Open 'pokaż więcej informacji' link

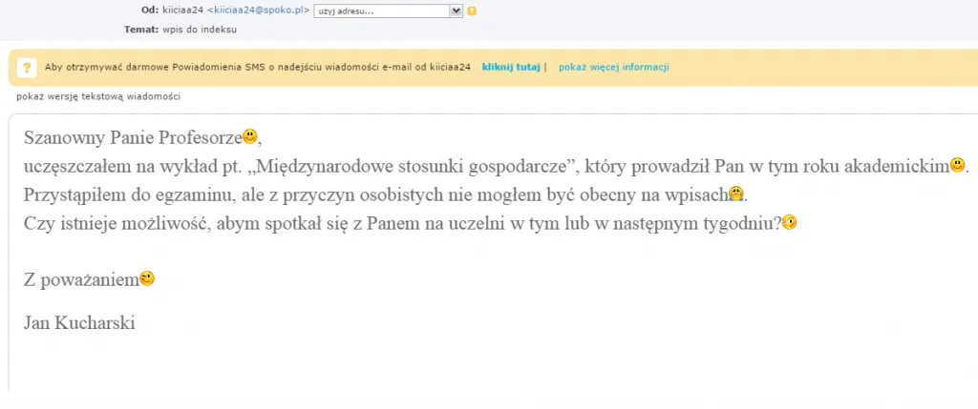coord(614,68)
